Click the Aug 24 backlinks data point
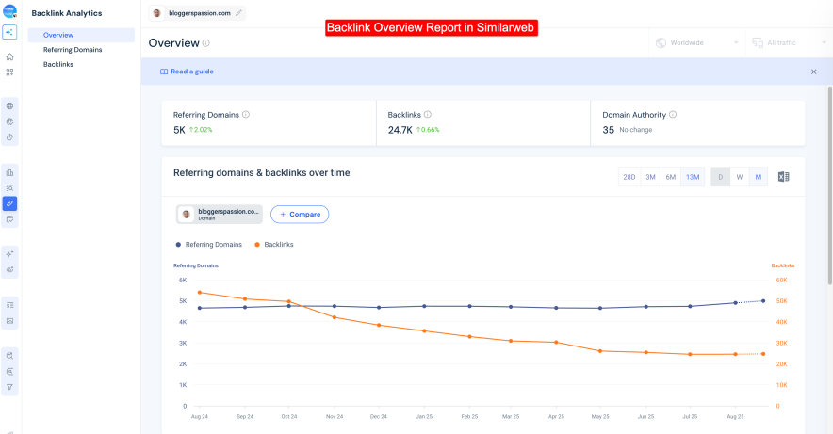 [200, 293]
